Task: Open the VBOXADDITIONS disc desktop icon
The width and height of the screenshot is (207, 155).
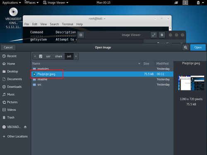Action: tap(13, 18)
